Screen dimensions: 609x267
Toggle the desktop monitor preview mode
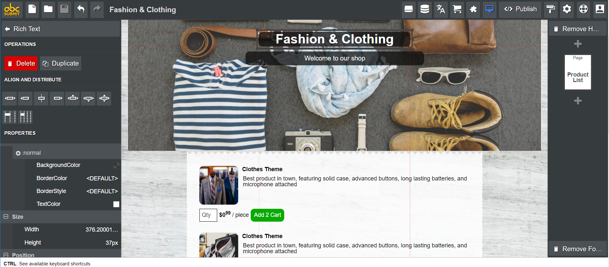pos(489,9)
